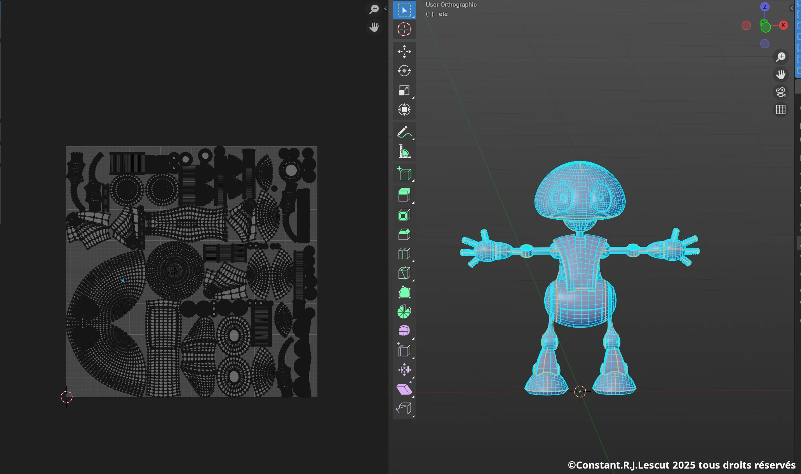Select the Scale tool
This screenshot has height=474, width=801.
(404, 90)
